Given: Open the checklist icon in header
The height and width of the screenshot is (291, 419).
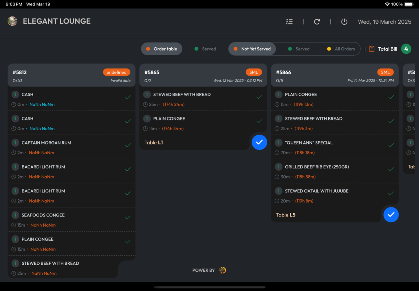Looking at the screenshot, I should coord(289,22).
